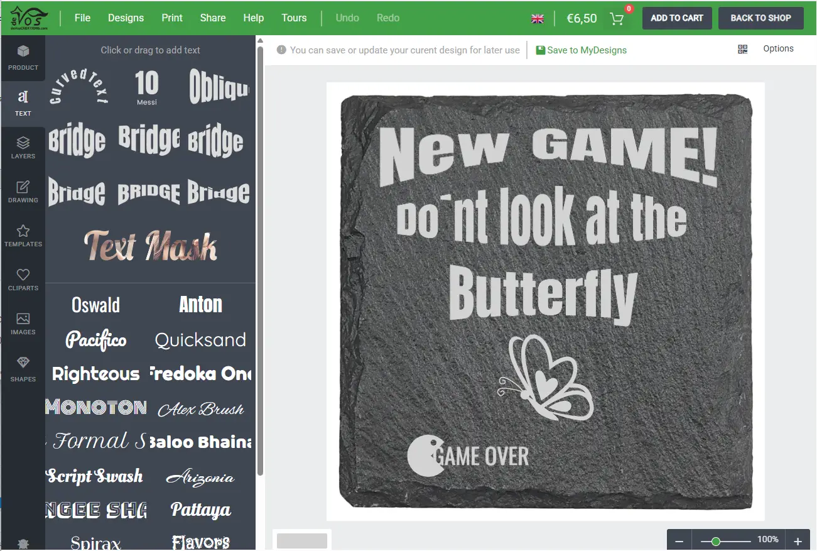
Task: Open the Templates panel
Action: (x=23, y=236)
